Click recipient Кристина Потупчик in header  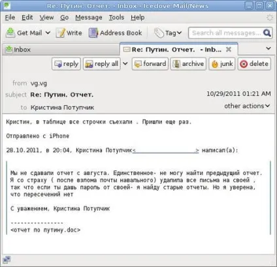62,108
